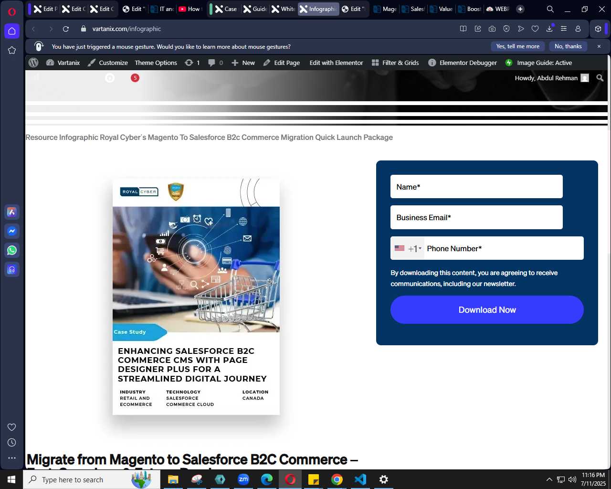The height and width of the screenshot is (489, 611).
Task: Open File Explorer from taskbar
Action: [173, 479]
